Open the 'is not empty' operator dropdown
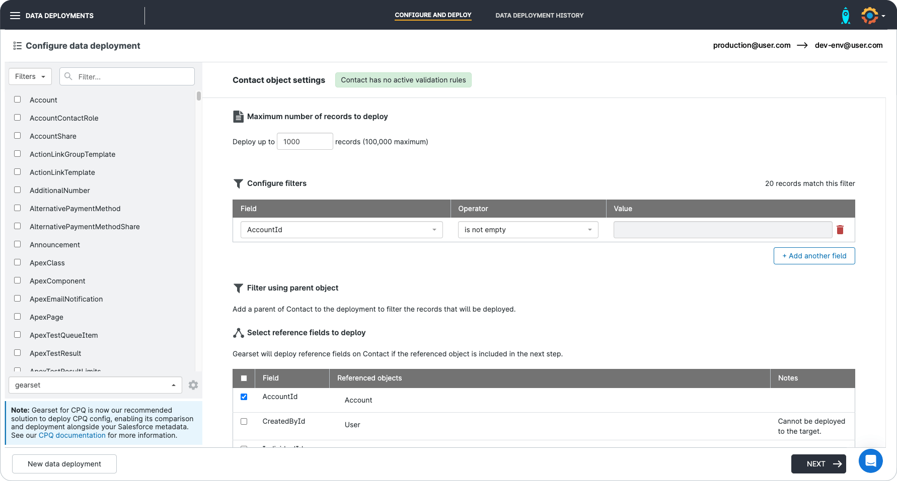 coord(527,230)
